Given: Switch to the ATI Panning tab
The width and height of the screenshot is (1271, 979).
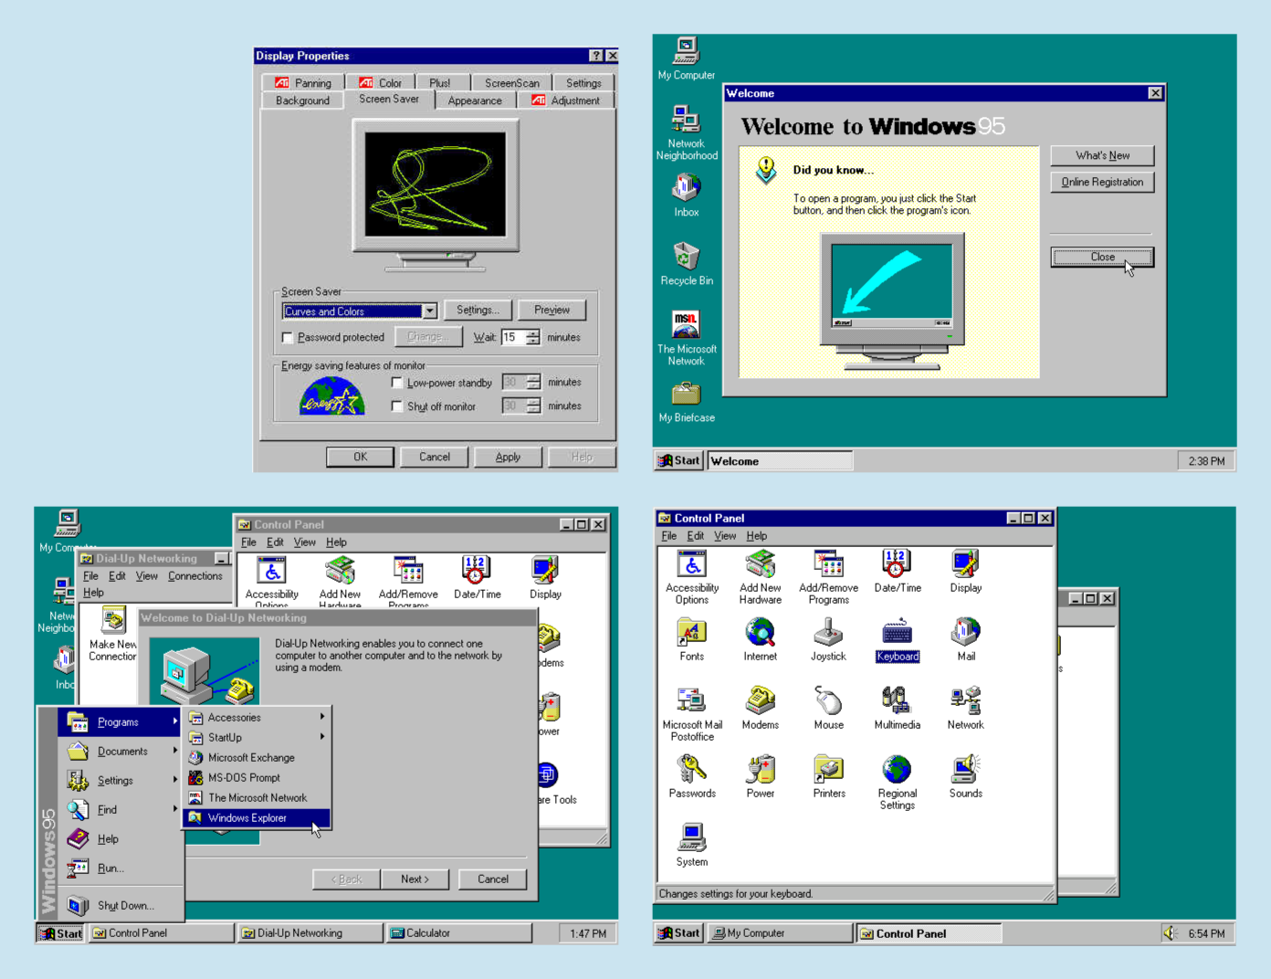Looking at the screenshot, I should [303, 82].
